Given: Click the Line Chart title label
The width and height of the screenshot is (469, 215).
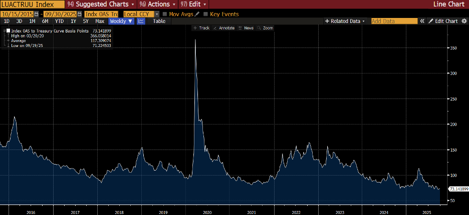Looking at the screenshot, I should pyautogui.click(x=449, y=4).
